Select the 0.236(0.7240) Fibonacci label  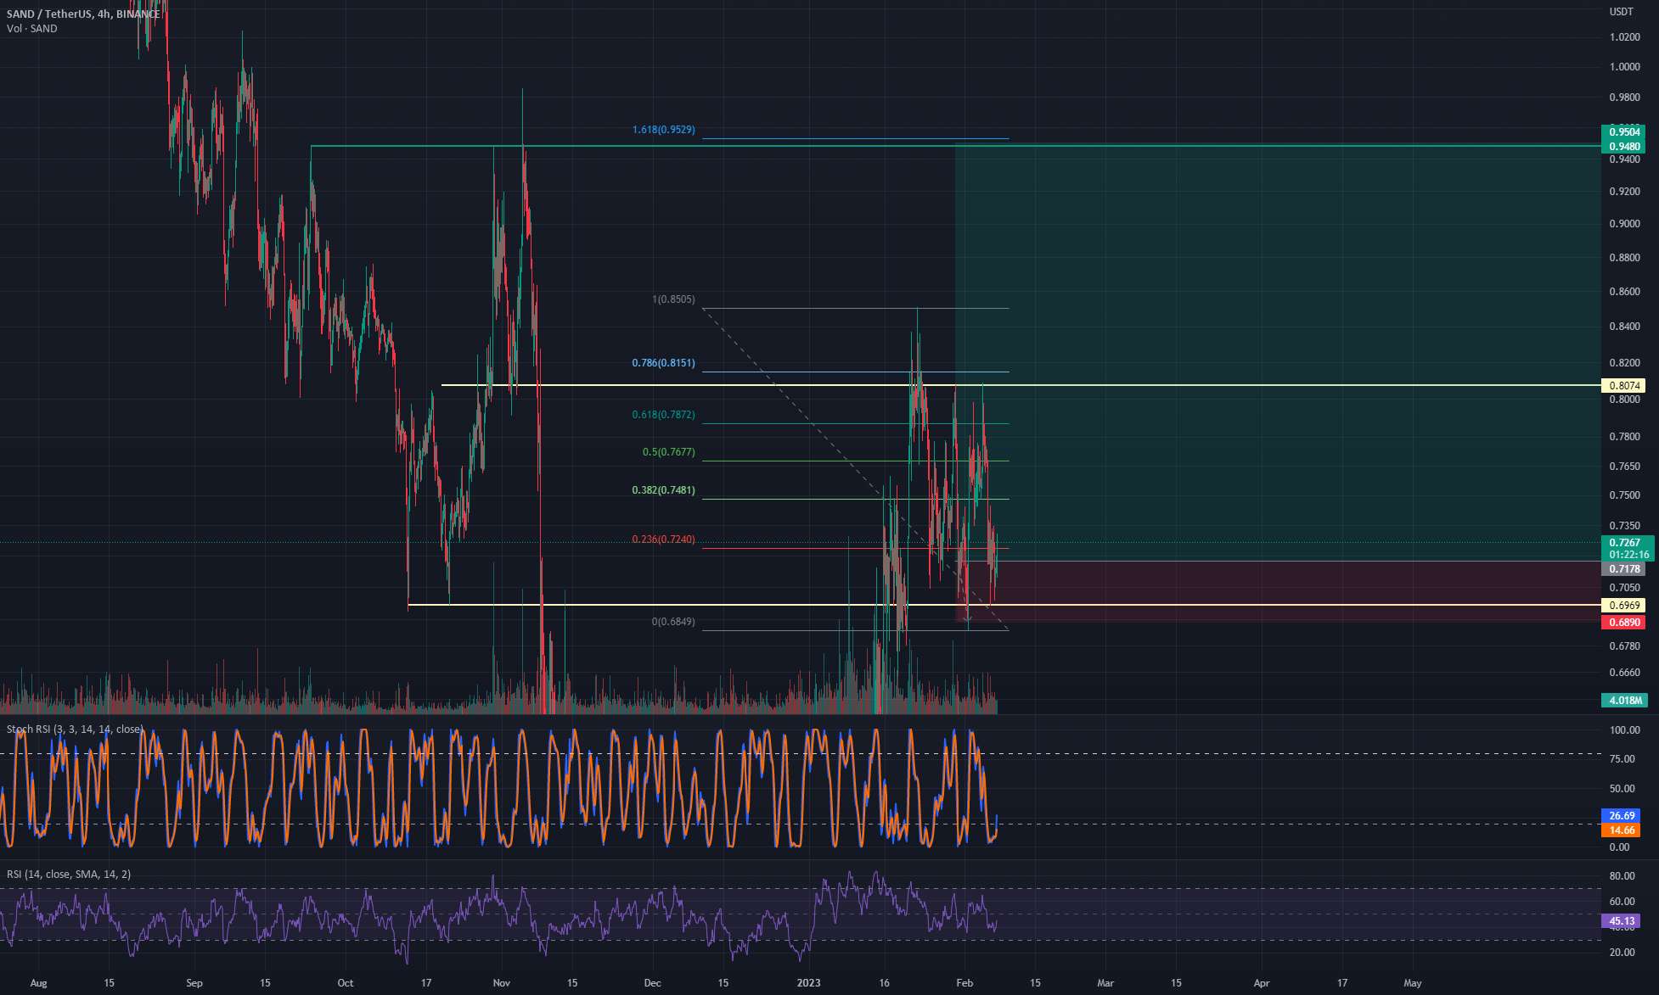[x=663, y=539]
